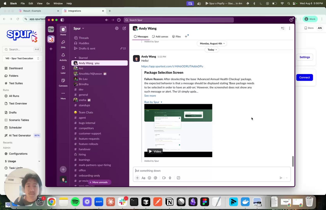
Task: Open Slack history clock
Action: tap(119, 20)
